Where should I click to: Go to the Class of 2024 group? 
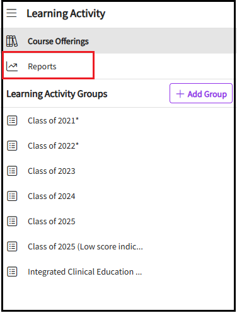(118, 196)
